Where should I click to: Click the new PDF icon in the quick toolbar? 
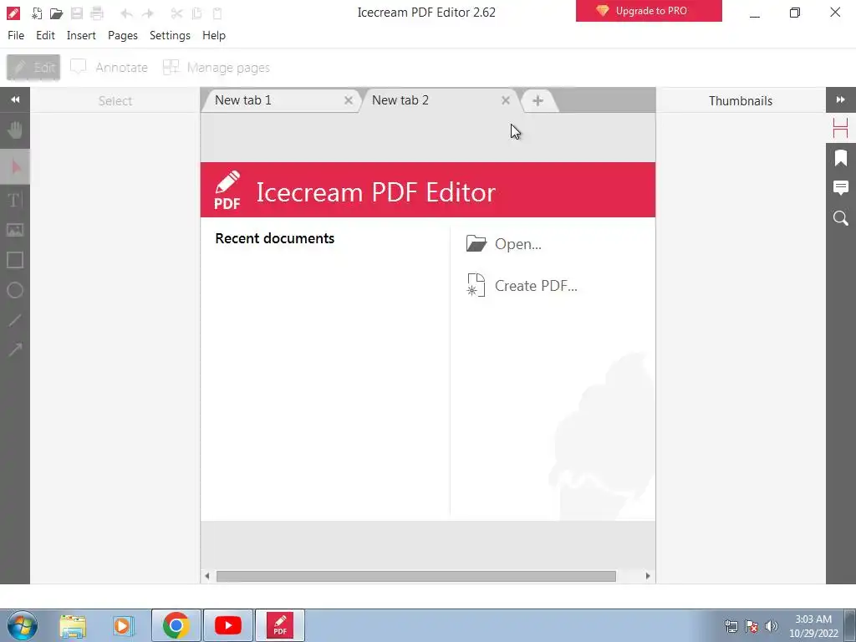click(x=37, y=13)
